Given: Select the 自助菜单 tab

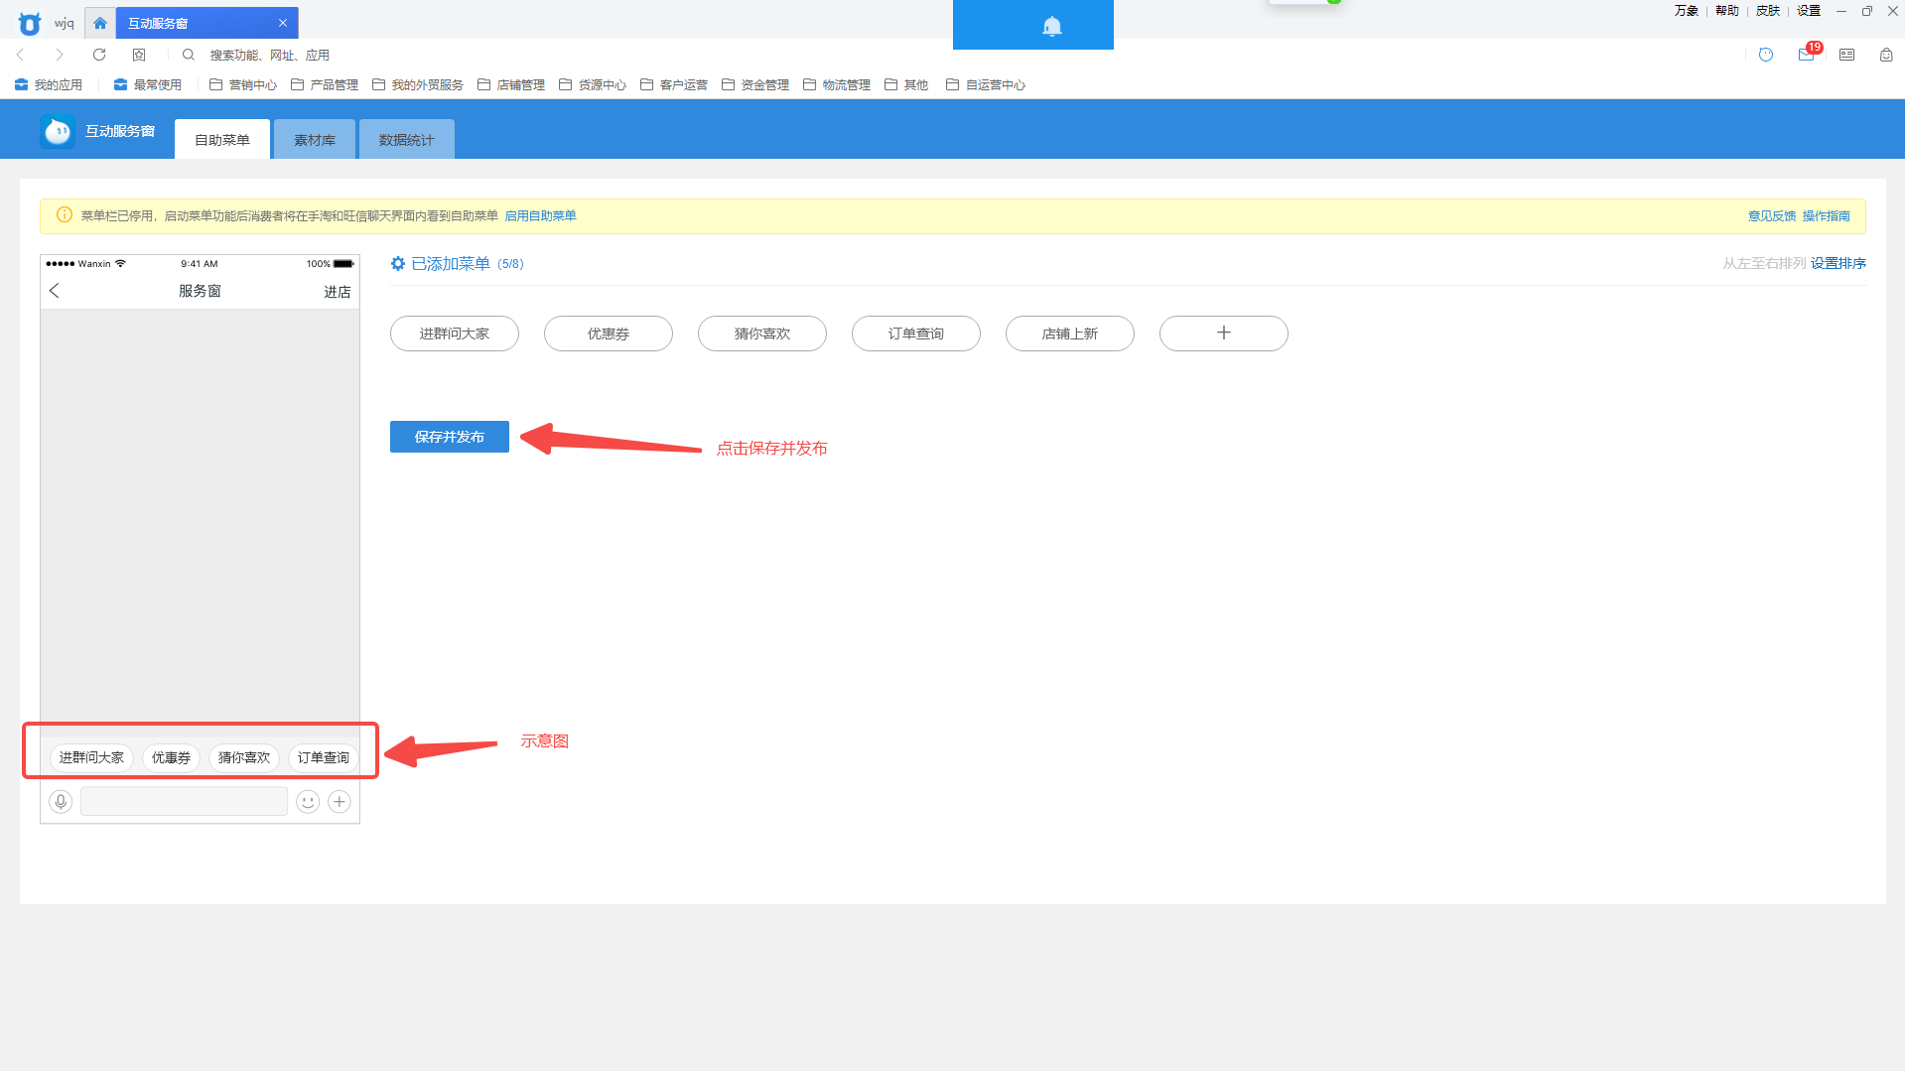Looking at the screenshot, I should click(222, 139).
